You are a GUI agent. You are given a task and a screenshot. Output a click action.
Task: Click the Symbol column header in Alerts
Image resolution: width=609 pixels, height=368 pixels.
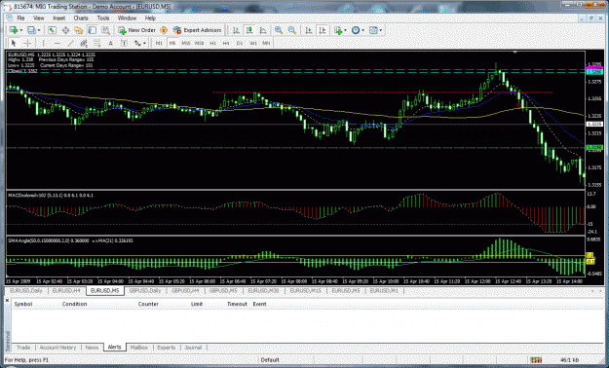[x=23, y=304]
